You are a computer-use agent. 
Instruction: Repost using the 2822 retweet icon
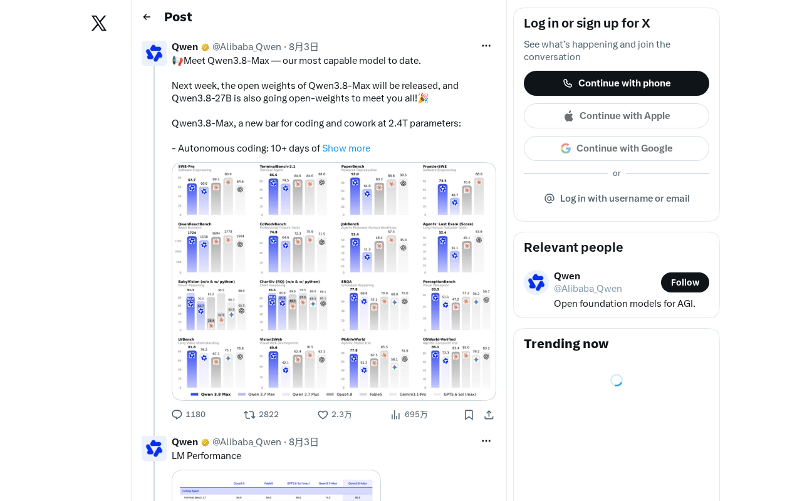249,415
